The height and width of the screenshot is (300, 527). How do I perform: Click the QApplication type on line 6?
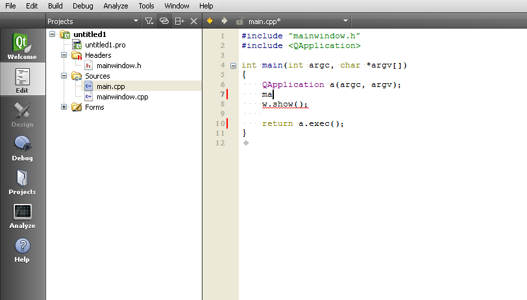point(293,85)
